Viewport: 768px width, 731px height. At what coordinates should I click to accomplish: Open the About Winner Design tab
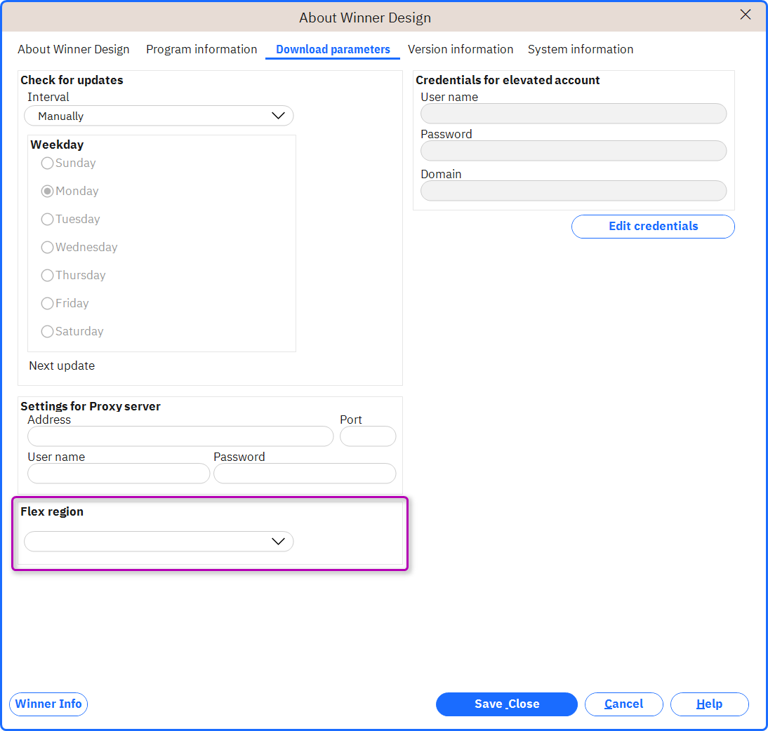[74, 49]
